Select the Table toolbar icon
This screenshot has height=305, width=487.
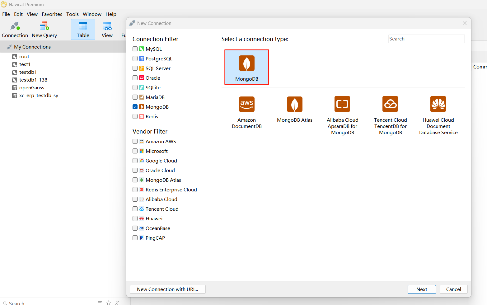pos(83,30)
